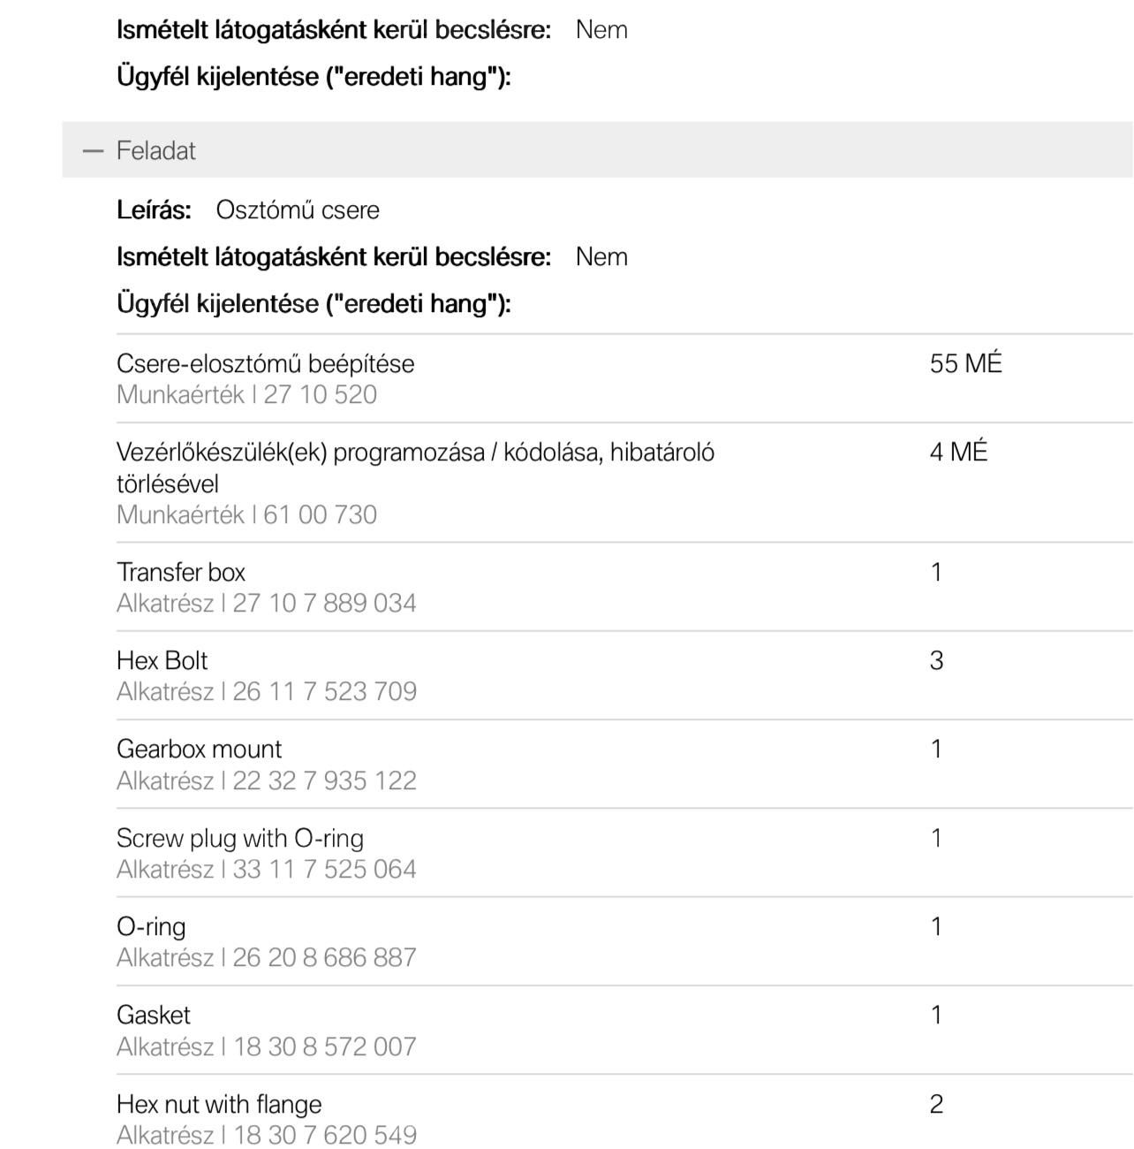Select the Gearbox mount part row

(x=624, y=764)
